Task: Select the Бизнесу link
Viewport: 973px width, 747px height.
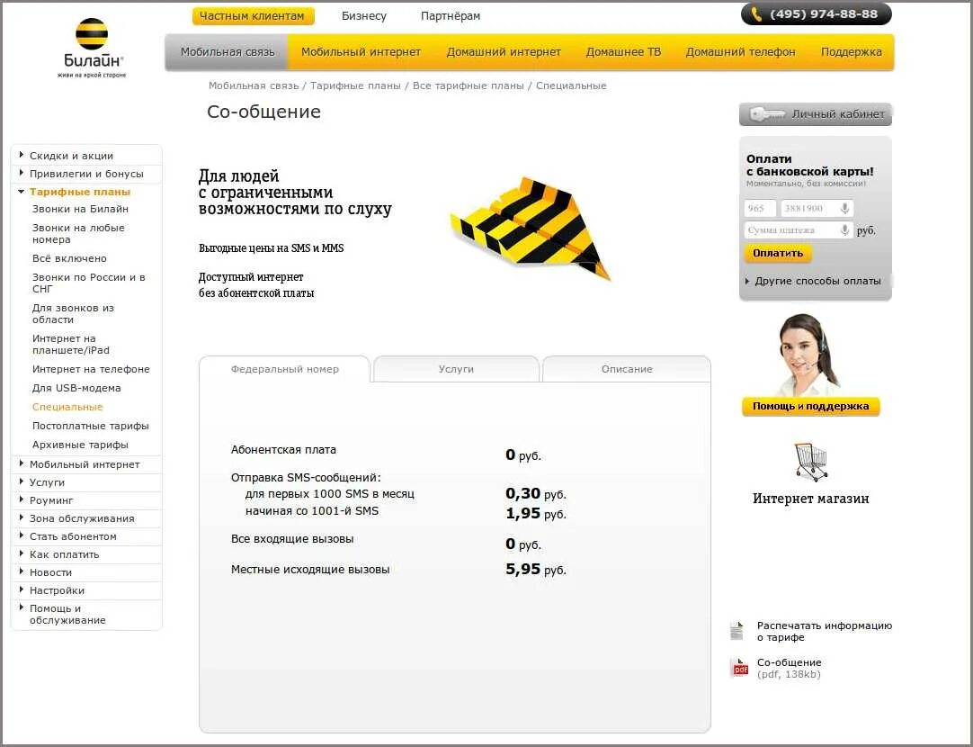Action: pyautogui.click(x=364, y=16)
